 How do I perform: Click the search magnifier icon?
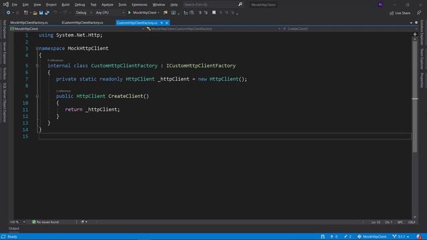(240, 5)
